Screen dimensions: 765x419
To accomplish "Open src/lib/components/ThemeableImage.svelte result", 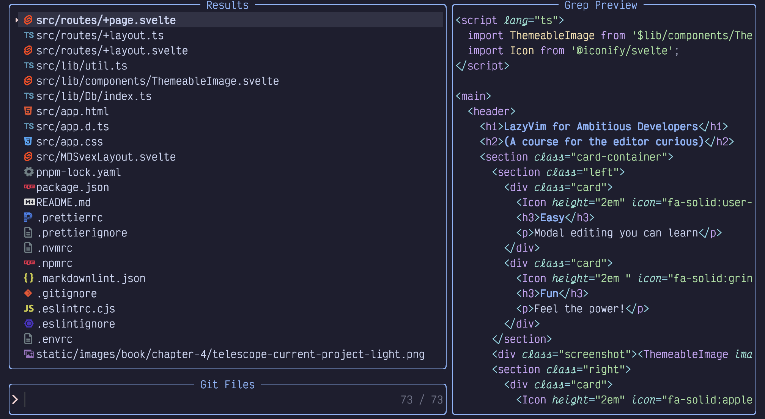I will [x=157, y=81].
